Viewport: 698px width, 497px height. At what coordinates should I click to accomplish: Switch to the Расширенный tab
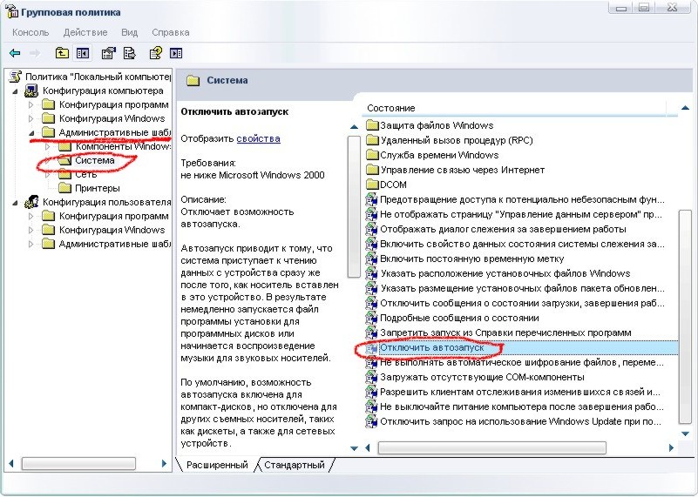pyautogui.click(x=217, y=465)
